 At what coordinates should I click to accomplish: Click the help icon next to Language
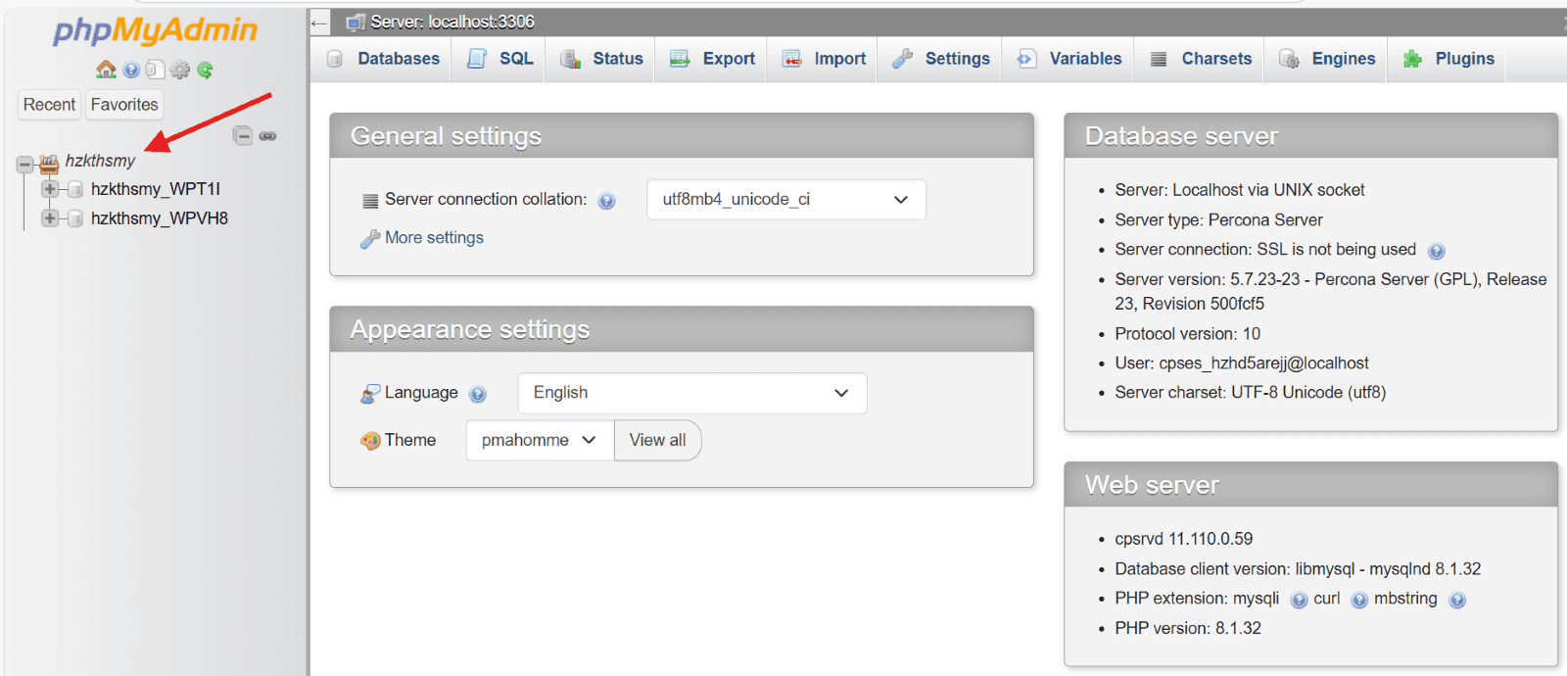(478, 394)
